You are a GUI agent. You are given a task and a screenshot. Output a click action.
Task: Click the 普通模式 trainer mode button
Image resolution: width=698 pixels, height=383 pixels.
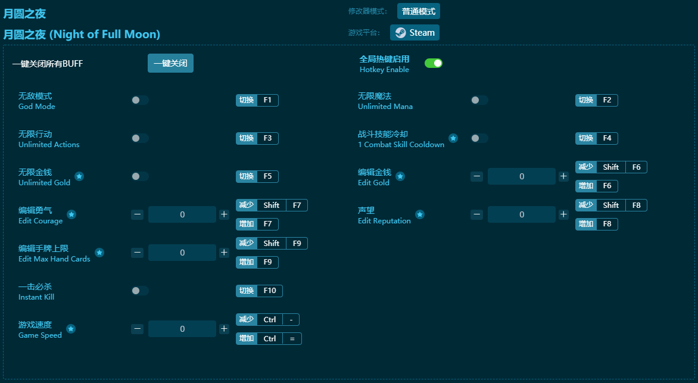coord(418,11)
